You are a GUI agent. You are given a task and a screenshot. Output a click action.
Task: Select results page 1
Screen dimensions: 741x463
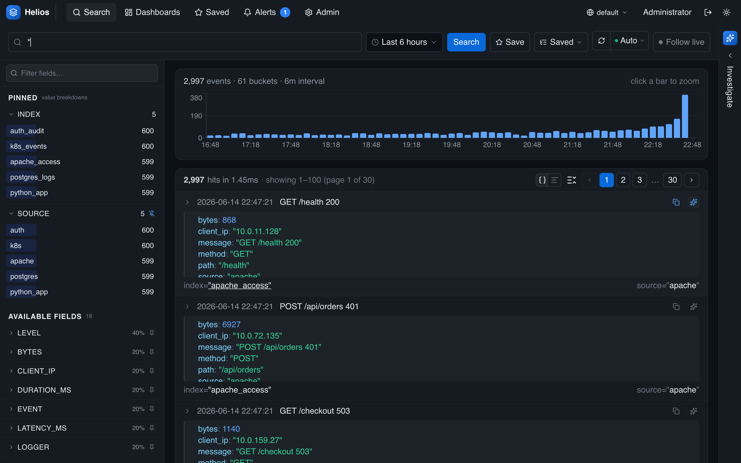point(606,180)
